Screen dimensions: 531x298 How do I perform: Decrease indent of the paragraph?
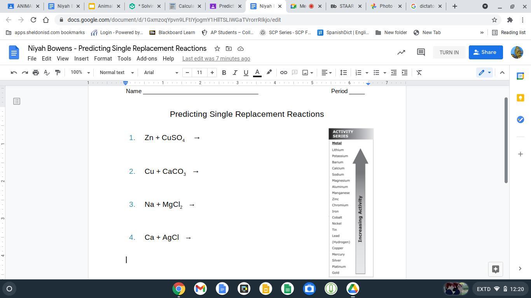point(394,73)
